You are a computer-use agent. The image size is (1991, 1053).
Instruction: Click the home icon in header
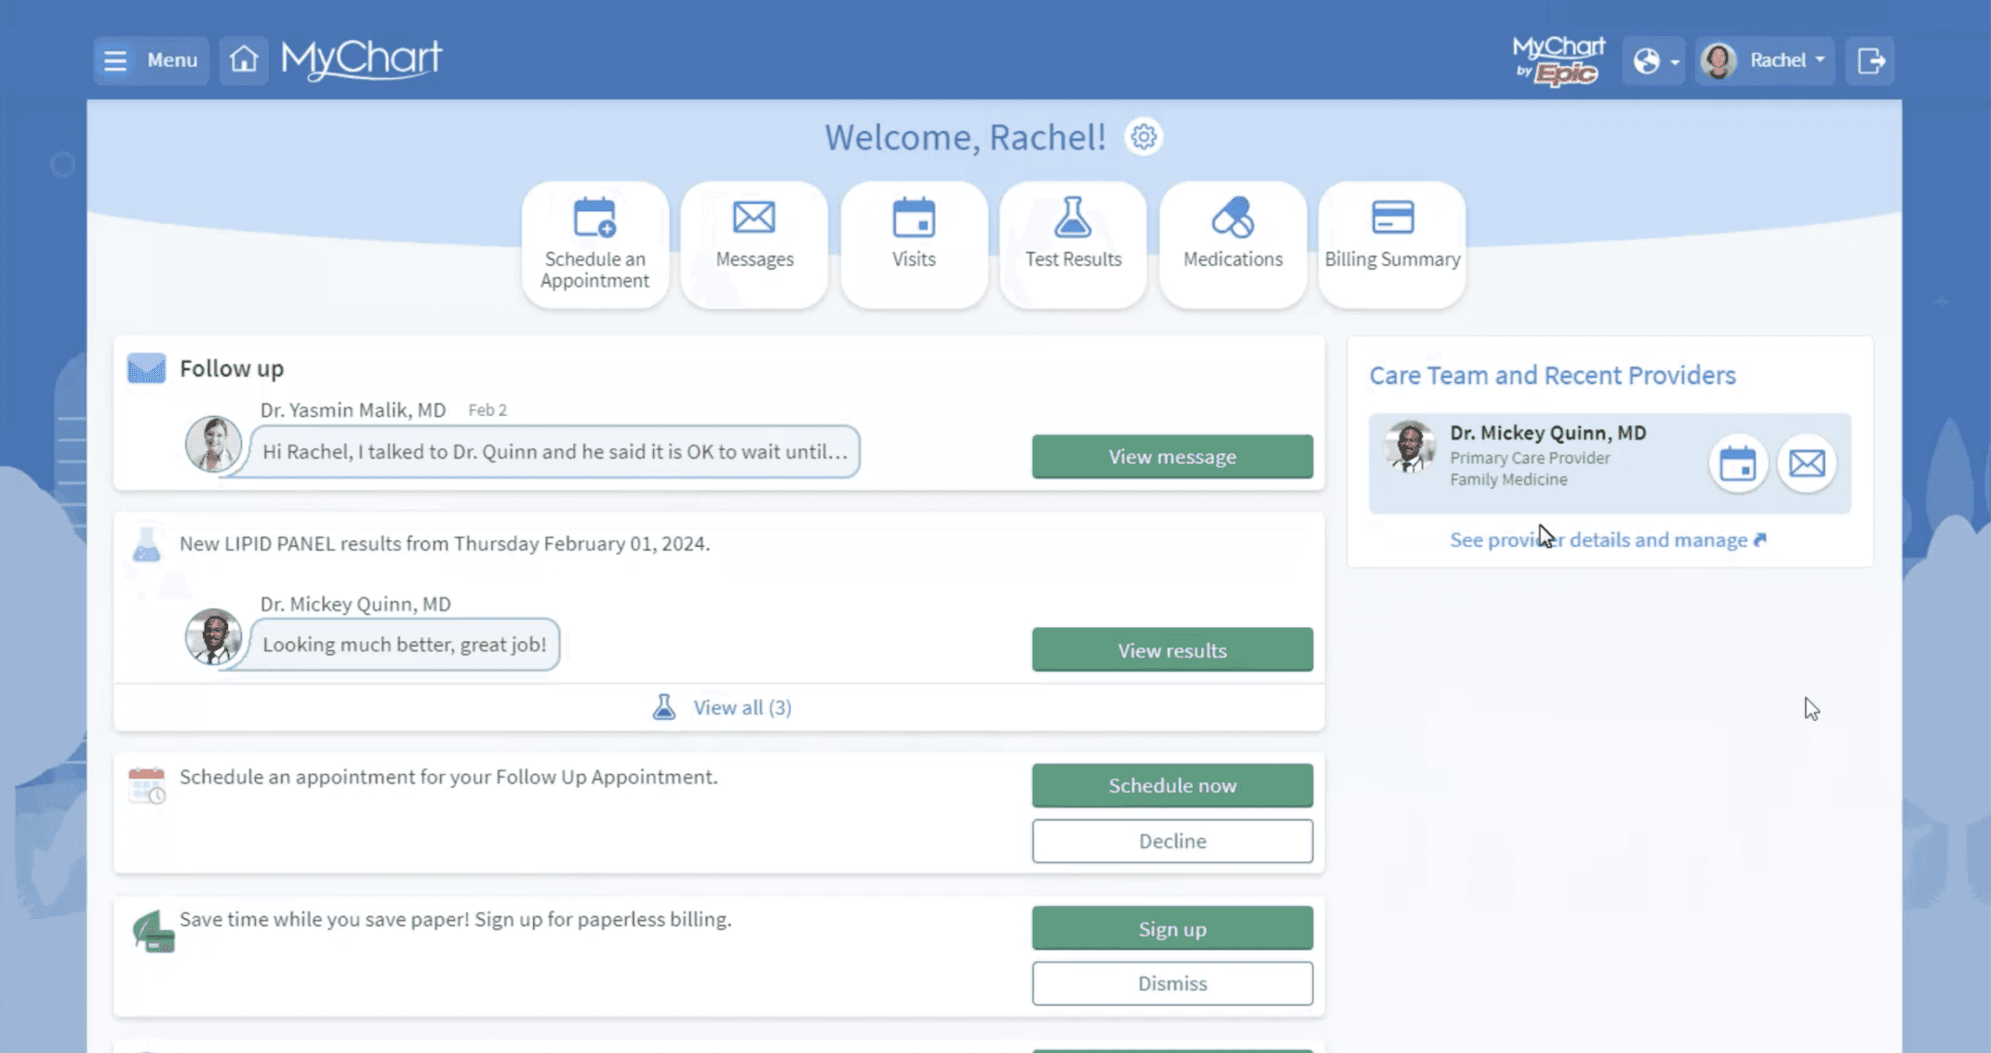click(x=244, y=60)
